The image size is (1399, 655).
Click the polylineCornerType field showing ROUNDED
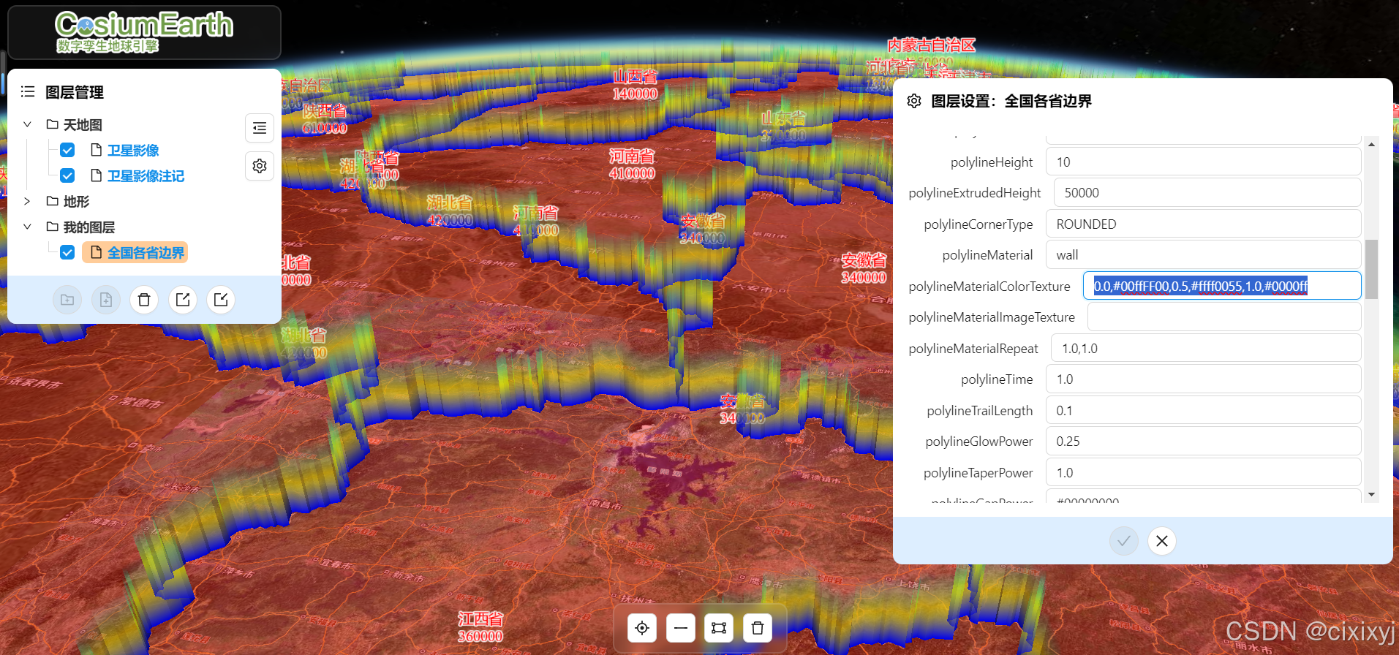(x=1203, y=224)
